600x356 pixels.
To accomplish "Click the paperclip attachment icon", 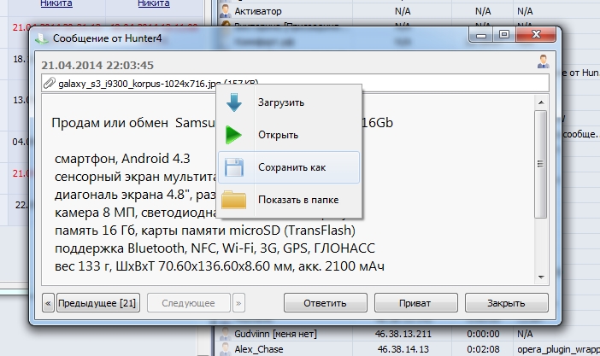I will 50,84.
